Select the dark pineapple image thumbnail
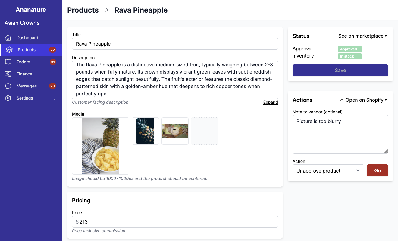The width and height of the screenshot is (398, 241). (x=145, y=131)
